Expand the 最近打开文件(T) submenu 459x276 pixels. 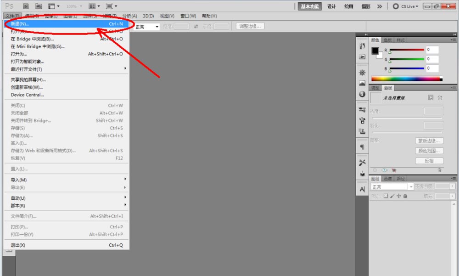coord(66,69)
